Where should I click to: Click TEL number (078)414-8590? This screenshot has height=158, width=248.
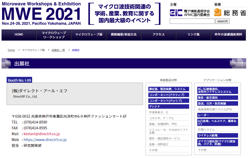pyautogui.click(x=35, y=122)
